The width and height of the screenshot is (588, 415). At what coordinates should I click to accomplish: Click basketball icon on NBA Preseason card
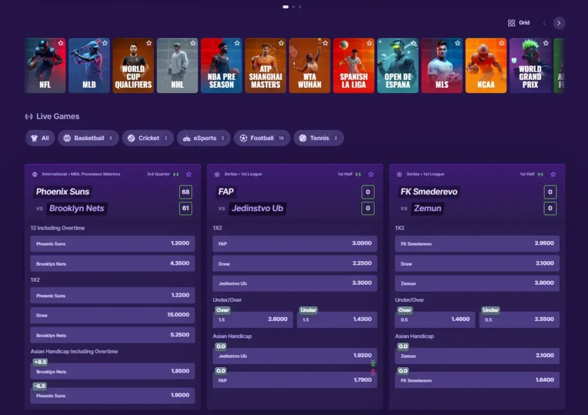coord(35,174)
